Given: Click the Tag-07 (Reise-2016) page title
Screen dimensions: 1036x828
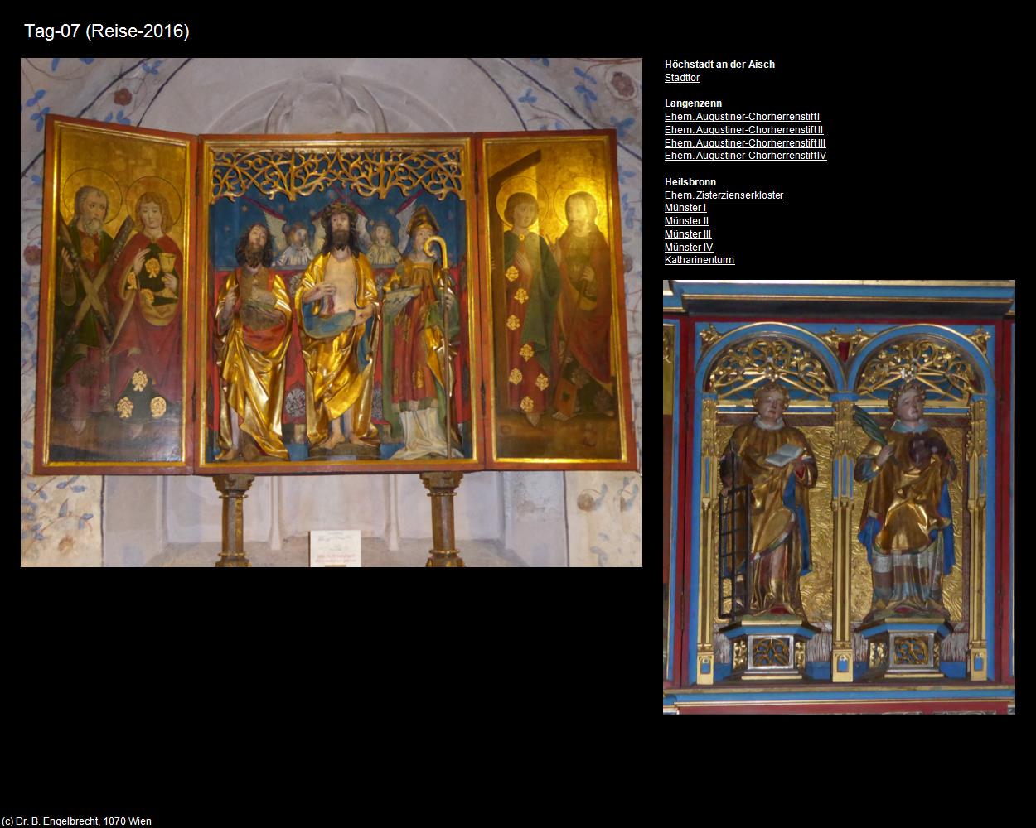Looking at the screenshot, I should click(x=107, y=31).
